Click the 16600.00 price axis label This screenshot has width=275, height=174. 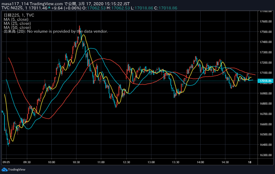point(266,124)
